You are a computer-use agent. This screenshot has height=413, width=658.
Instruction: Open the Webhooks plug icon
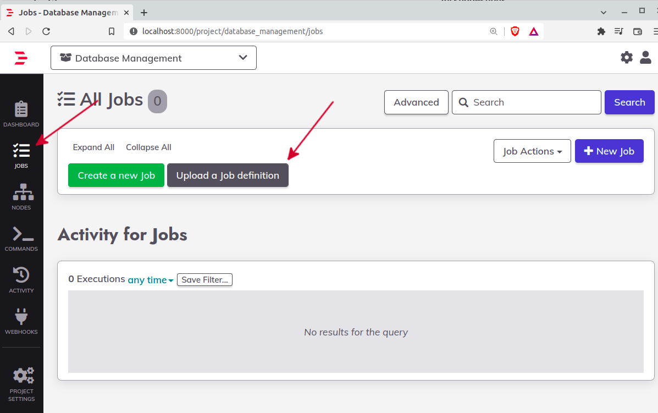(21, 317)
